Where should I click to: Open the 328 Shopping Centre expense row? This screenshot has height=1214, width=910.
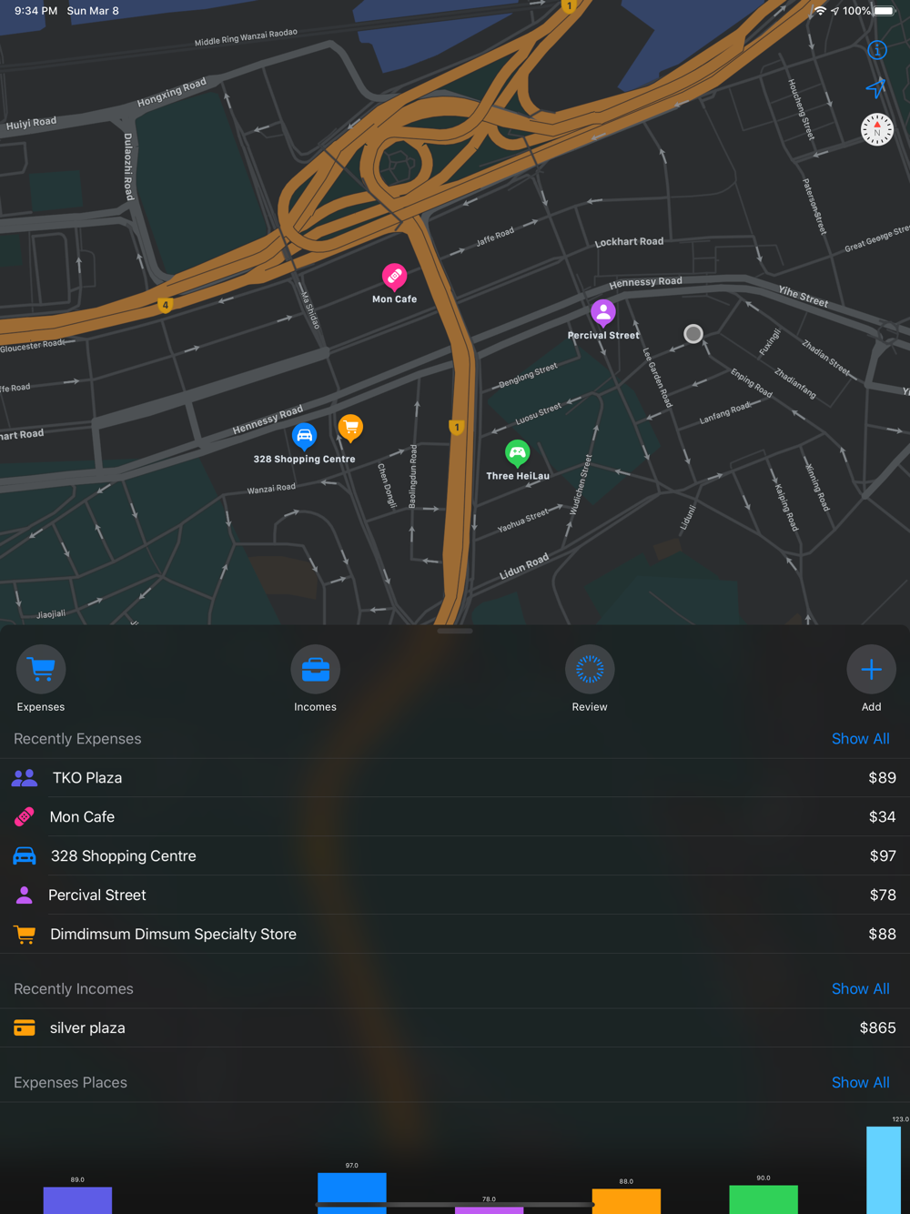455,856
